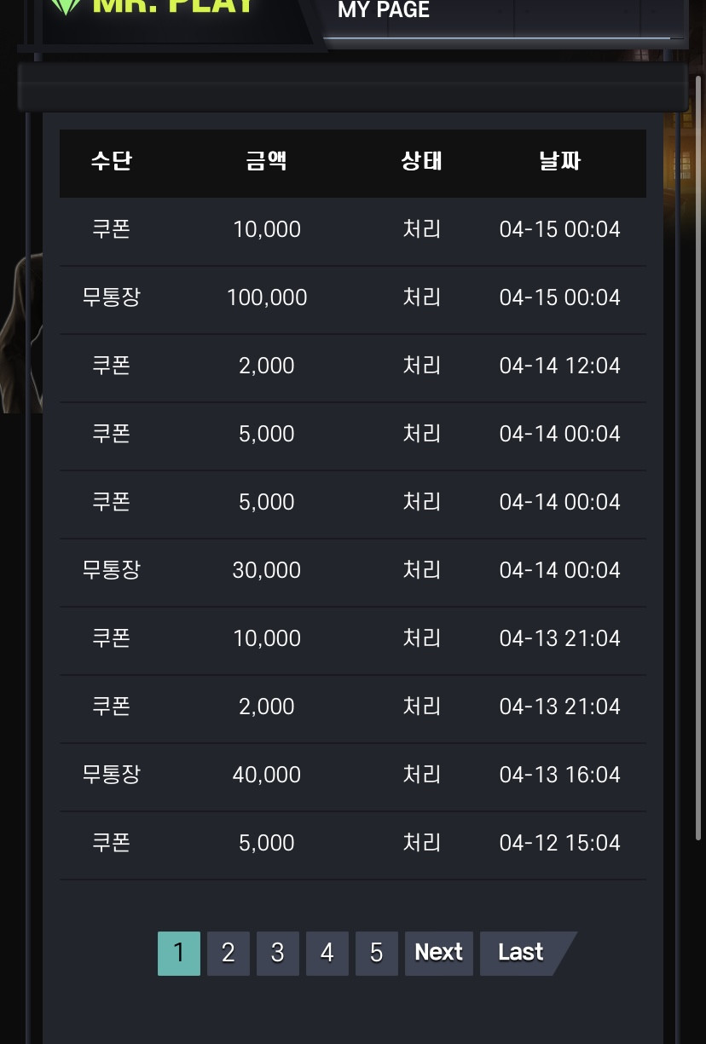This screenshot has height=1044, width=706.
Task: Go to pagination page 5
Action: point(377,953)
